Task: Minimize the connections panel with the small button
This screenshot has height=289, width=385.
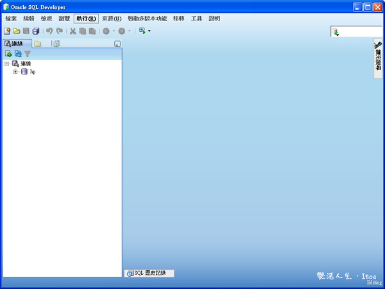Action: [117, 44]
